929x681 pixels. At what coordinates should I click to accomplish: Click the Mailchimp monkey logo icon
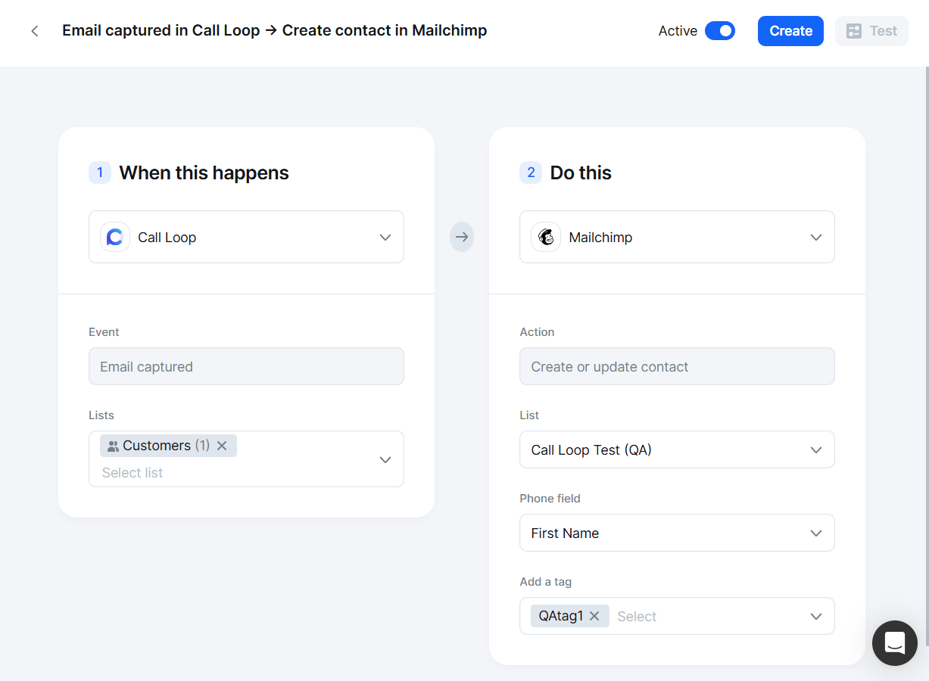pos(546,237)
